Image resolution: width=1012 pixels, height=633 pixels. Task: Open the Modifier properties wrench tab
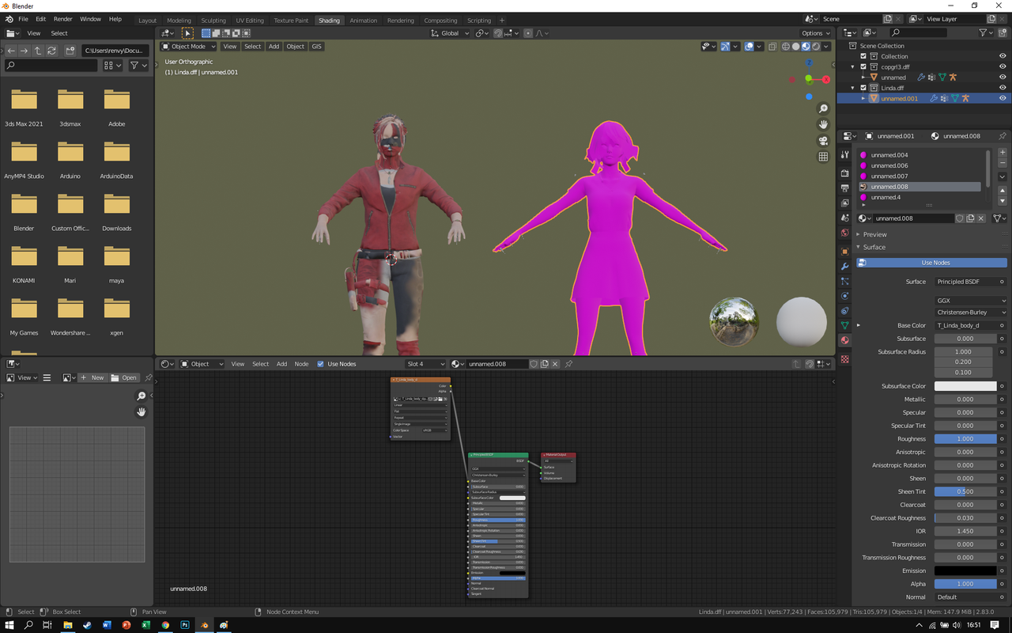pyautogui.click(x=844, y=267)
